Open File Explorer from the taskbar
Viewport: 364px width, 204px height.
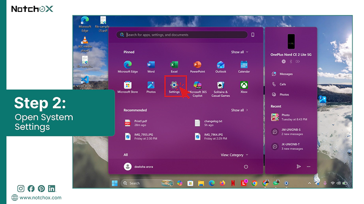click(x=201, y=183)
